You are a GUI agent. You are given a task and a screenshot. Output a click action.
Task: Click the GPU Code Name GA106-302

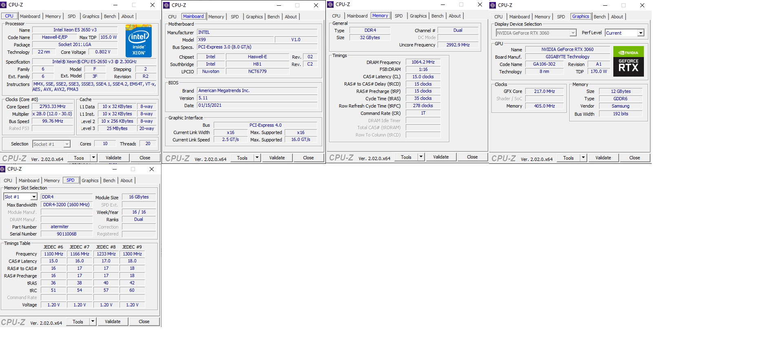(544, 64)
